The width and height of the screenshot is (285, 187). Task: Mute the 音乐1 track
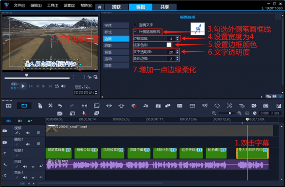(25, 177)
